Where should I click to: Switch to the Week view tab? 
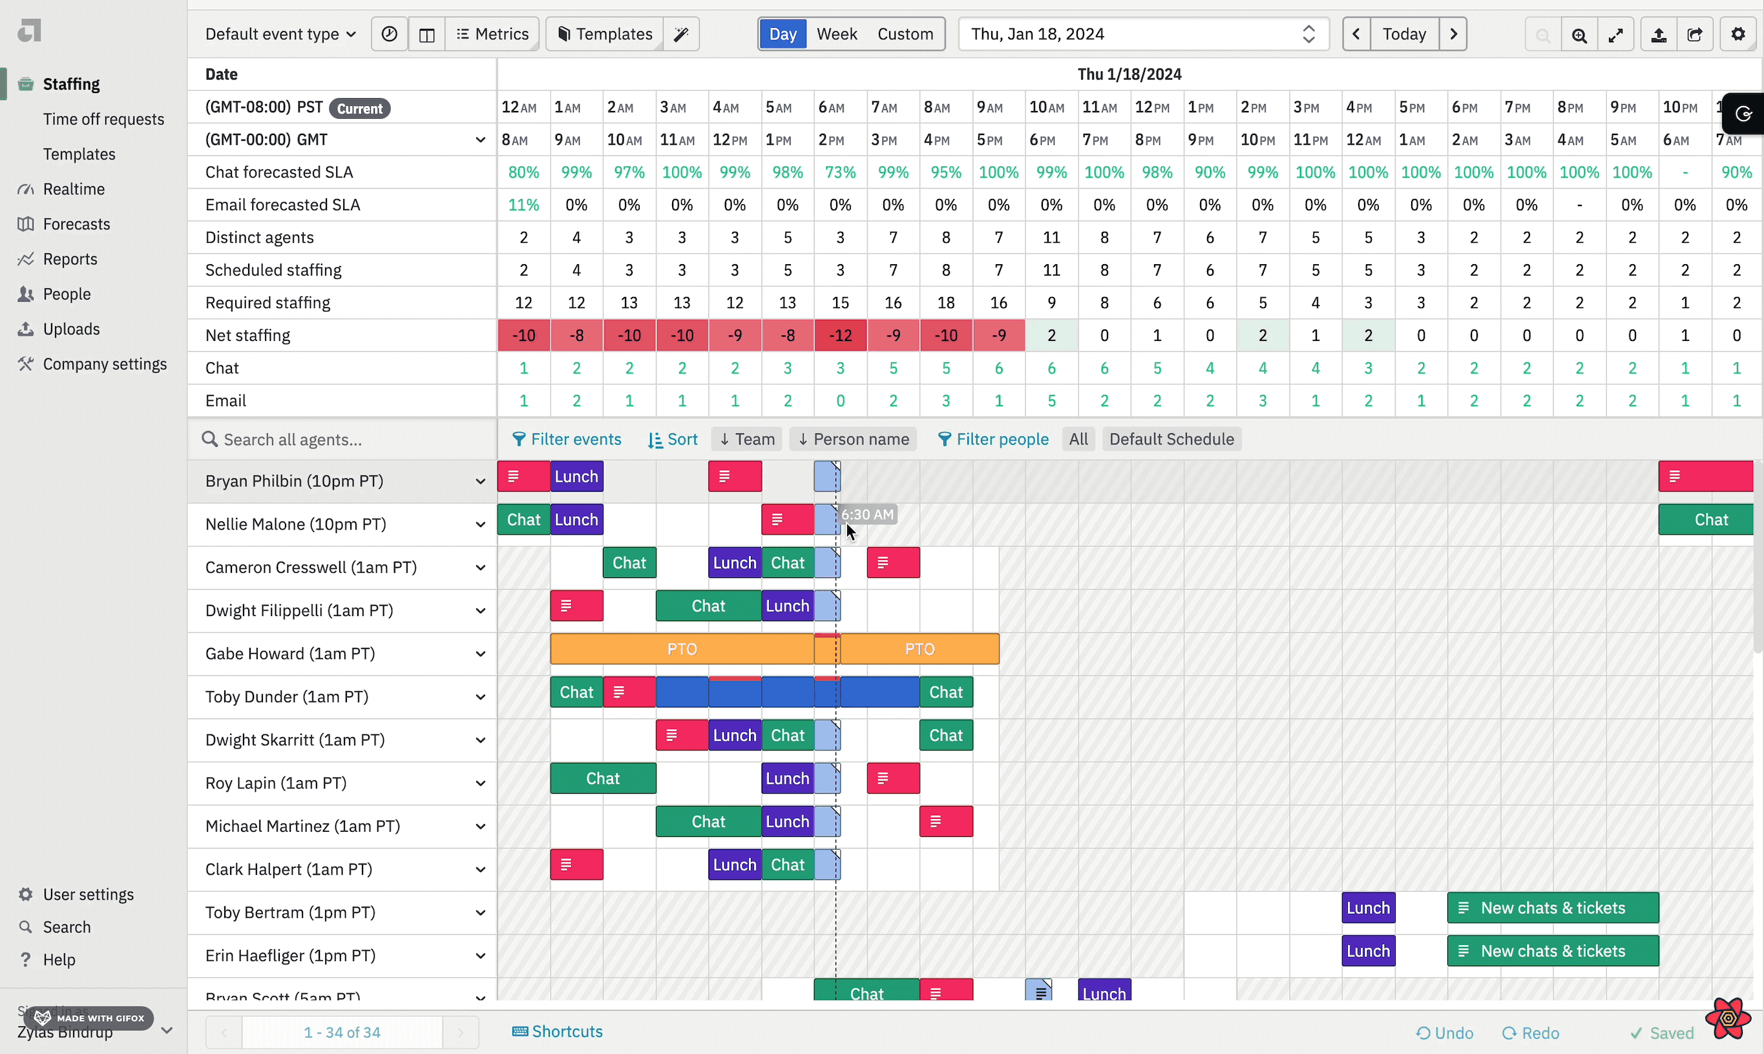click(x=836, y=34)
